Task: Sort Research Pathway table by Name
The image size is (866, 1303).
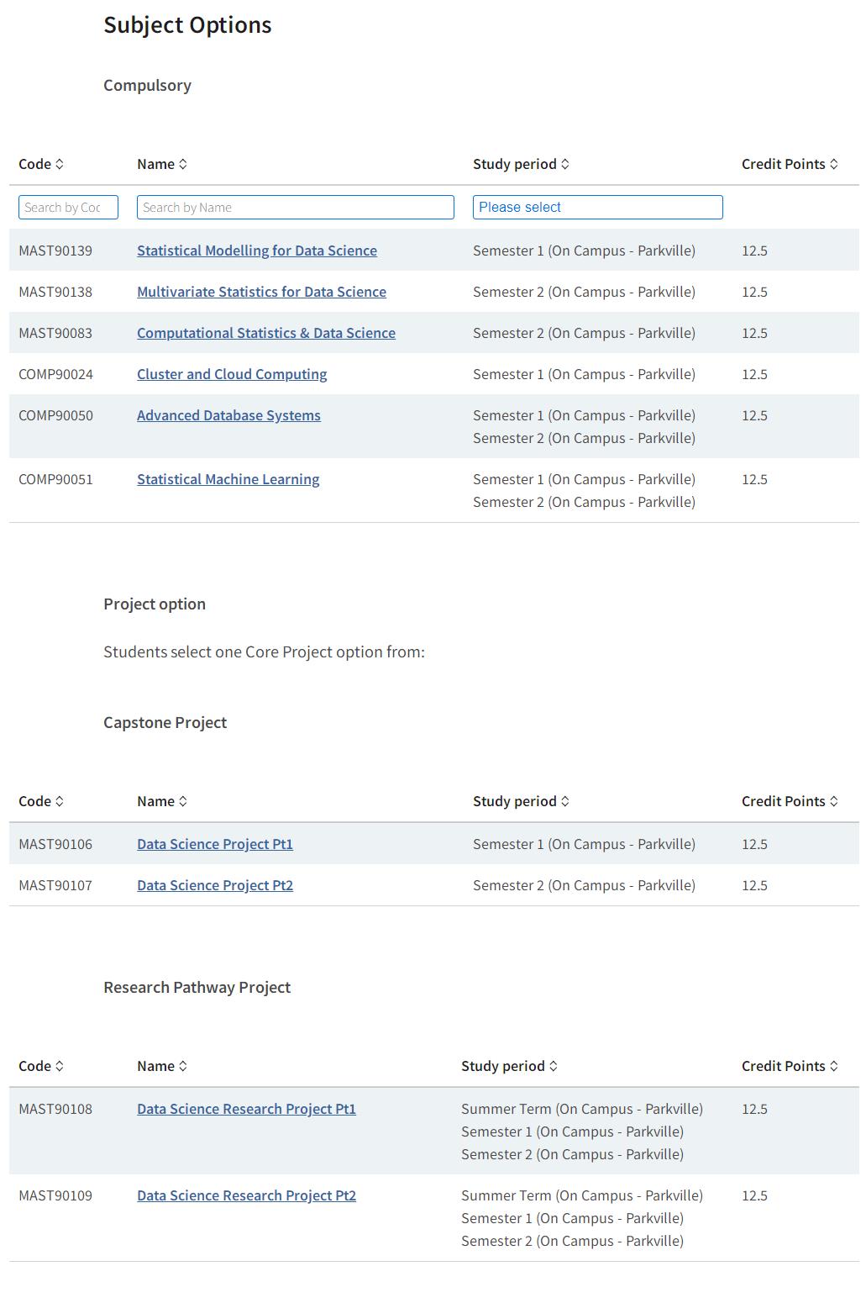Action: point(162,1066)
